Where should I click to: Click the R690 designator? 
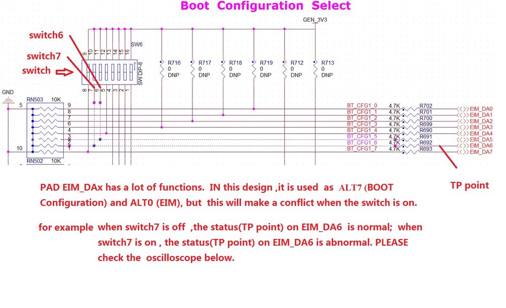[425, 130]
